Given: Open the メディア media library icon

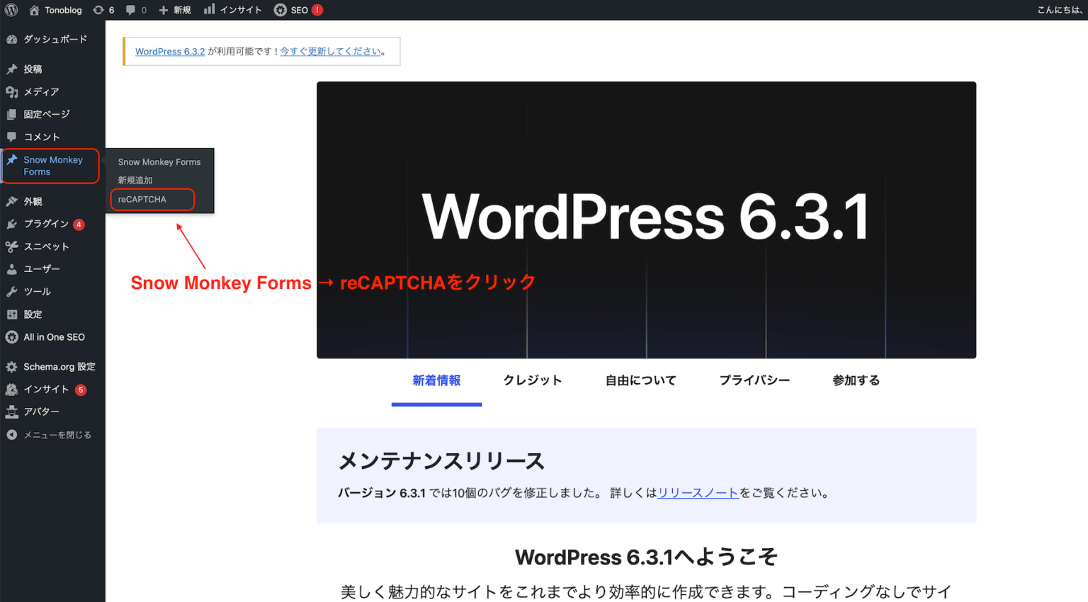Looking at the screenshot, I should 11,91.
